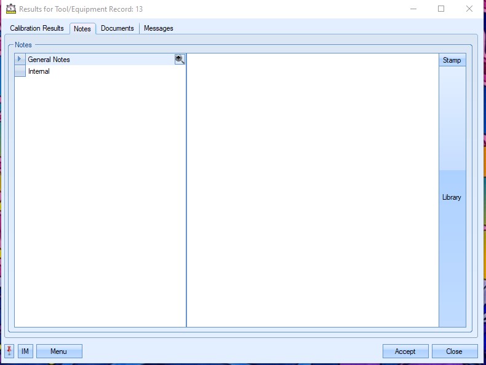
Task: Click the Close button at bottom
Action: tap(455, 351)
